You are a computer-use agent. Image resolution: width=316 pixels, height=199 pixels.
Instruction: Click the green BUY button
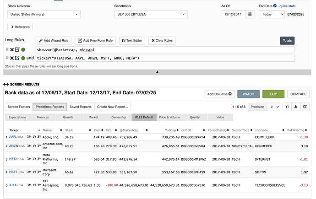click(273, 94)
